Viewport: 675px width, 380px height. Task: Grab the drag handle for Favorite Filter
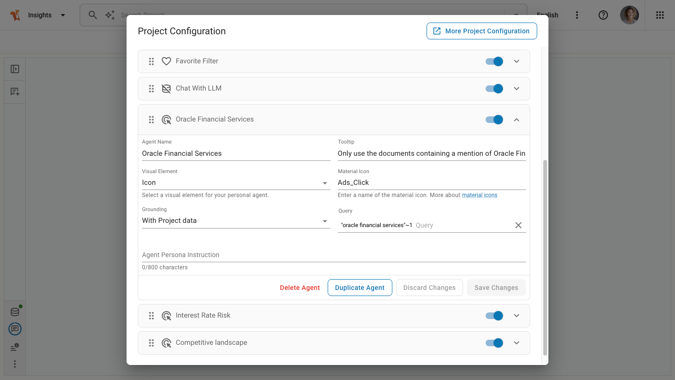click(151, 61)
